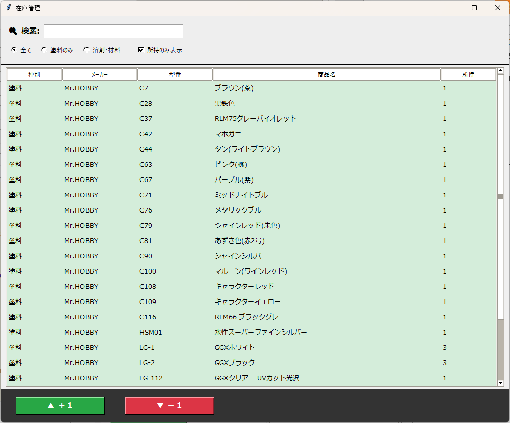Click the feather app icon in title bar
This screenshot has height=423, width=510.
click(8, 8)
